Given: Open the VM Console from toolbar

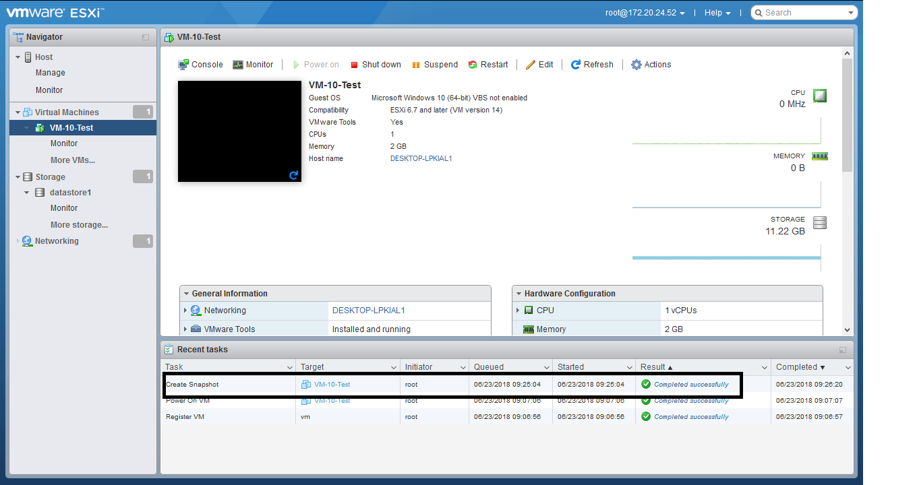Looking at the screenshot, I should (x=200, y=65).
